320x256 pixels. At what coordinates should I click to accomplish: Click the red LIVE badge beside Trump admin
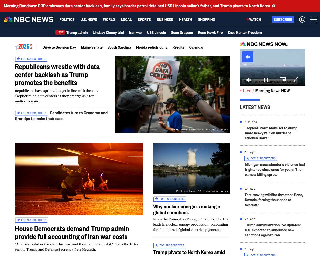coord(60,32)
